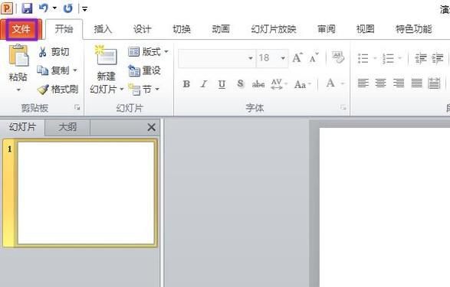Screen dimensions: 450x287
Task: Click the 粘贴 (Paste) clipboard icon
Action: (x=18, y=56)
